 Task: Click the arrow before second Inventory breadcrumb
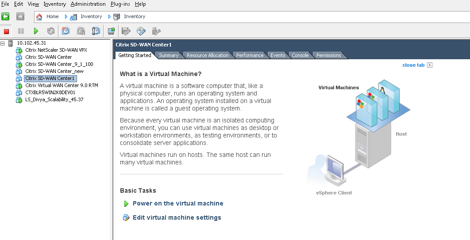click(x=109, y=17)
